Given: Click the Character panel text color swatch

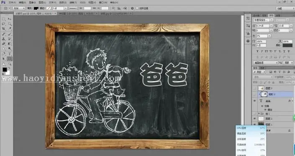Looking at the screenshot, I should pyautogui.click(x=287, y=45).
